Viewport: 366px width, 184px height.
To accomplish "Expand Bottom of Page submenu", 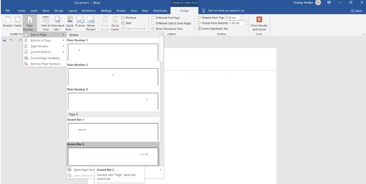I will click(x=45, y=41).
